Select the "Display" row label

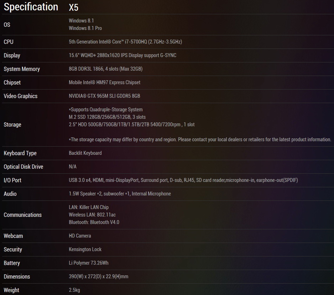pyautogui.click(x=12, y=56)
